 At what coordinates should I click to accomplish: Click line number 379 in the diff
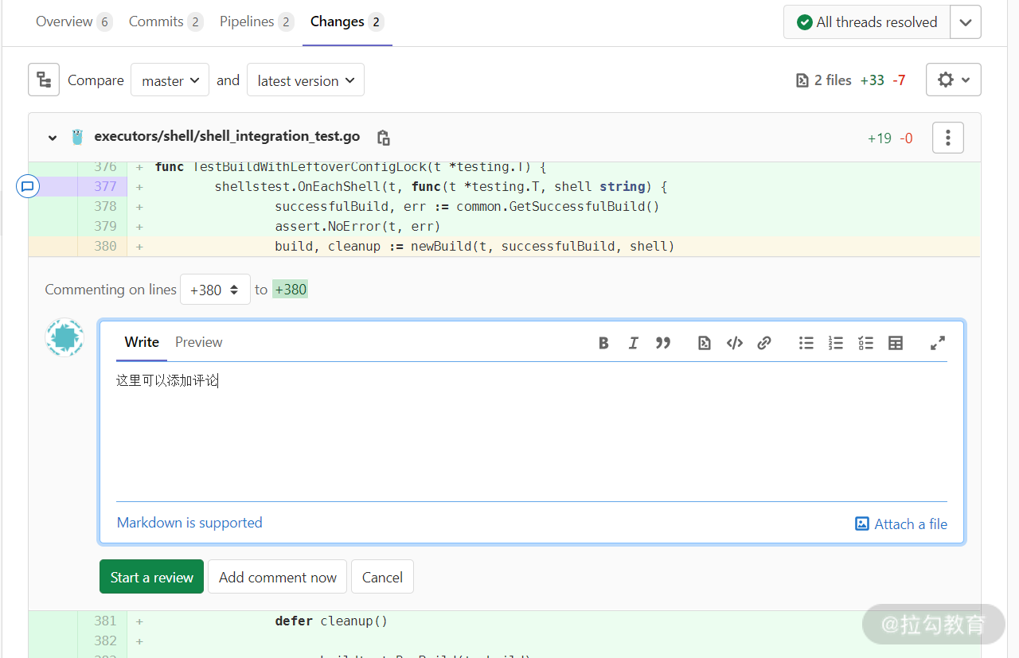tap(105, 226)
